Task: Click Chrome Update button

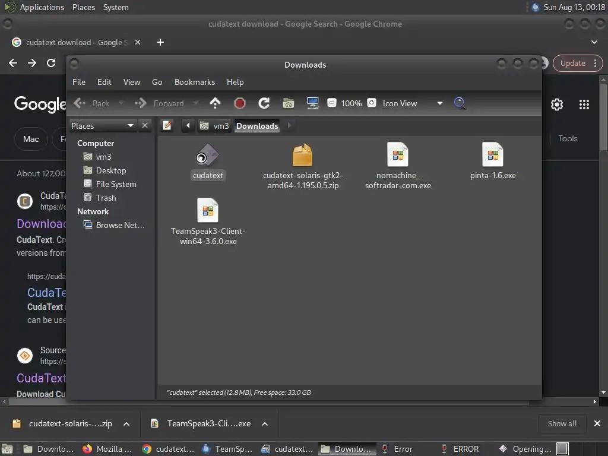Action: point(572,63)
